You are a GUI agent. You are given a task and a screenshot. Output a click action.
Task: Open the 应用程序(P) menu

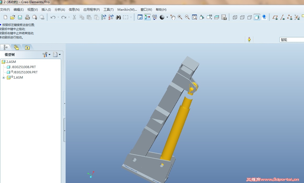tap(91, 9)
